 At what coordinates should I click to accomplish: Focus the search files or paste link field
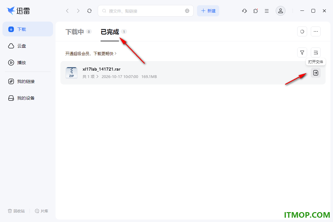(146, 11)
